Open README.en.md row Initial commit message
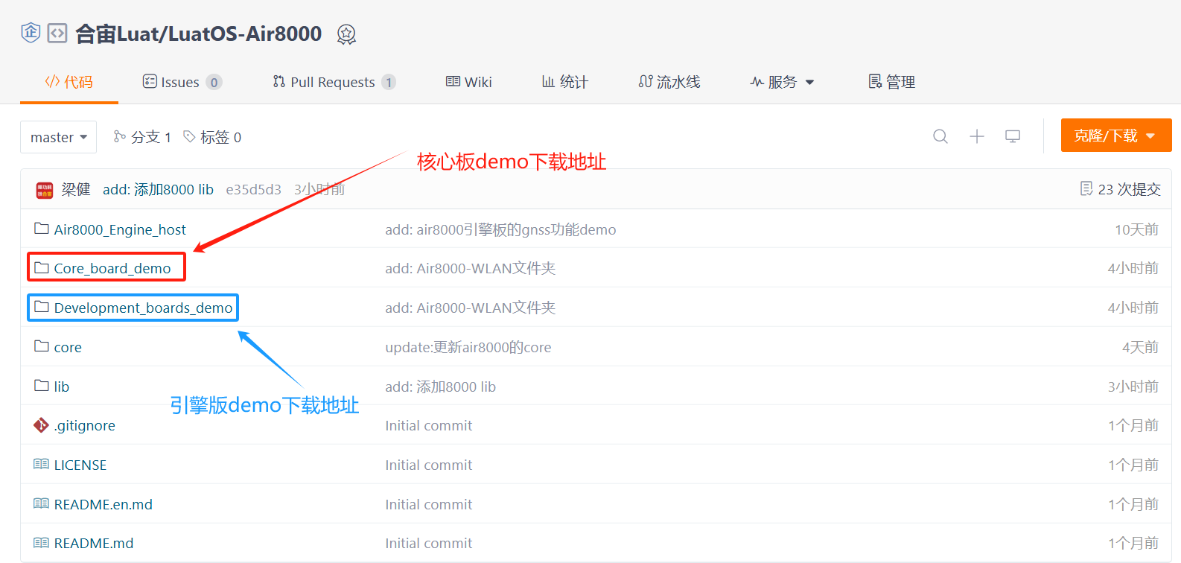This screenshot has width=1181, height=563. pos(428,504)
